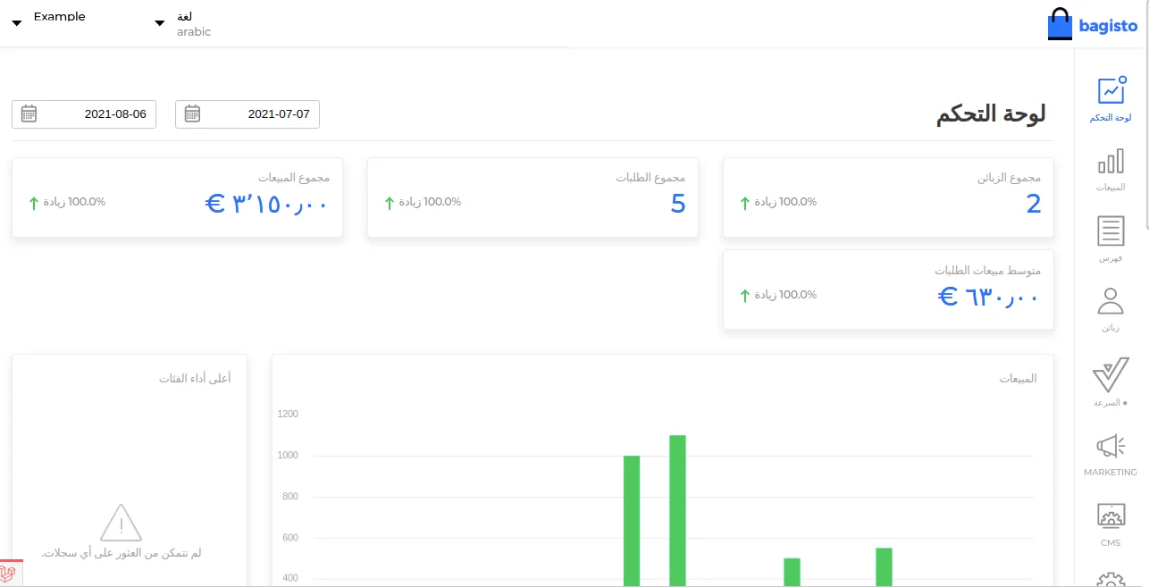The width and height of the screenshot is (1149, 587).
Task: Click calendar icon of 2021-08-06 date field
Action: point(29,113)
